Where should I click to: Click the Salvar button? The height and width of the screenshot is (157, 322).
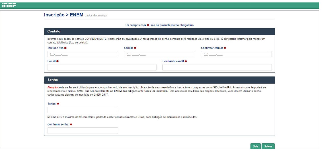(268, 147)
